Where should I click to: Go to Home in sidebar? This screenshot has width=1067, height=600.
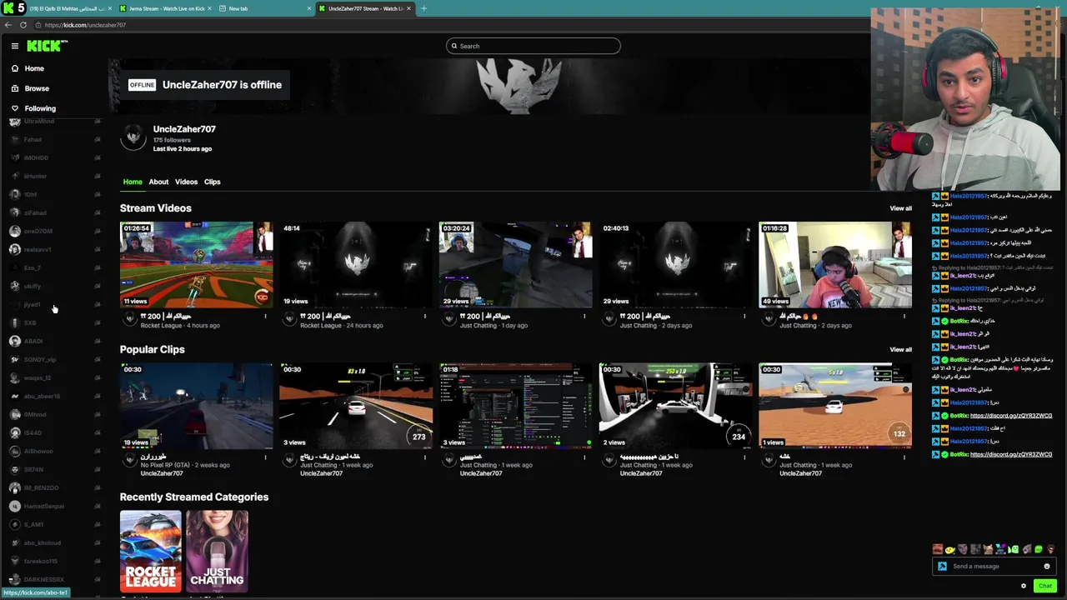click(34, 68)
